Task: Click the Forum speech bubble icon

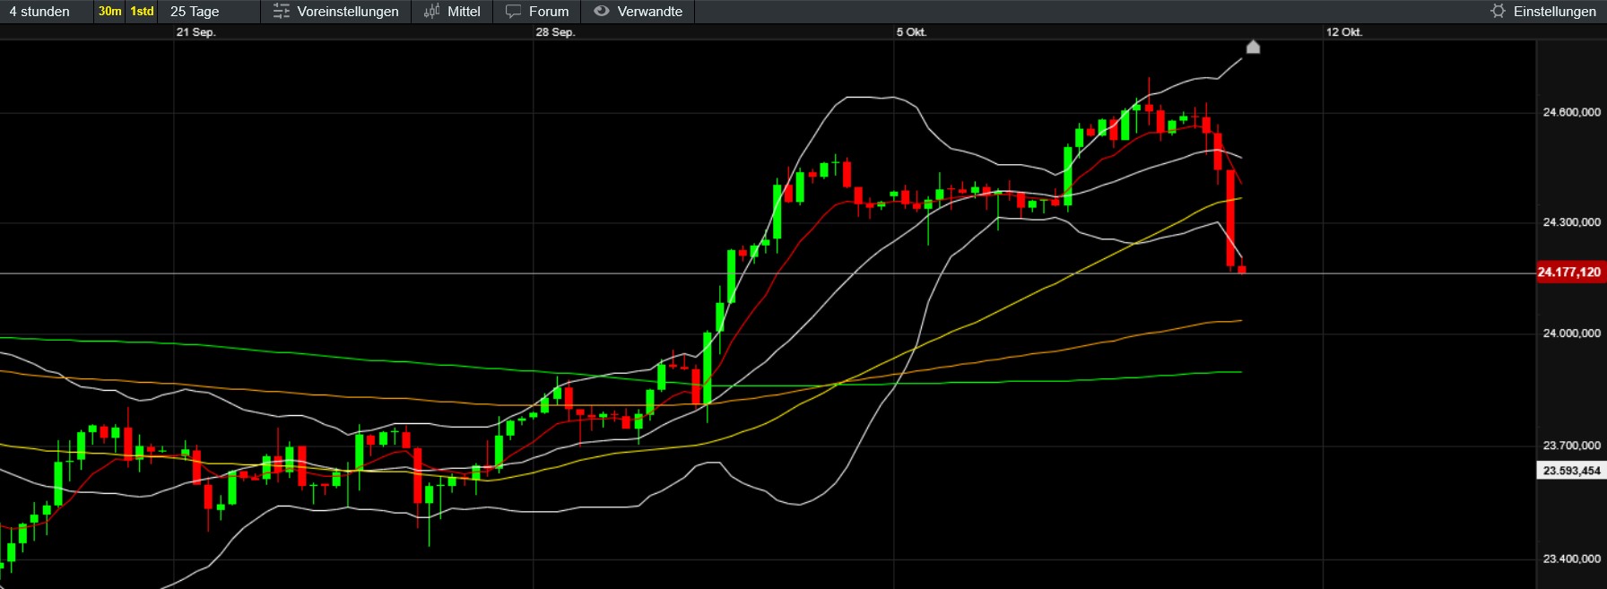Action: point(513,12)
